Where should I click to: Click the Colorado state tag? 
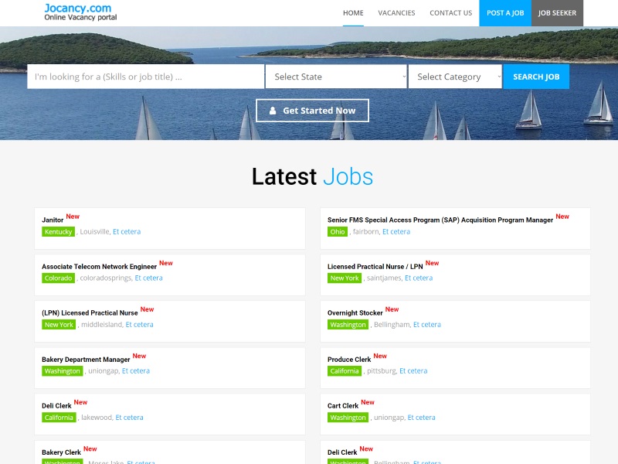59,278
